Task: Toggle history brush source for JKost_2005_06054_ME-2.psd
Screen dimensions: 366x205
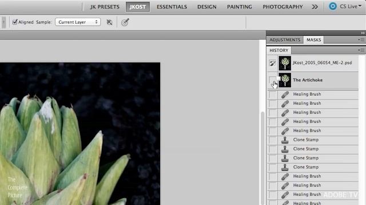Action: pyautogui.click(x=272, y=63)
